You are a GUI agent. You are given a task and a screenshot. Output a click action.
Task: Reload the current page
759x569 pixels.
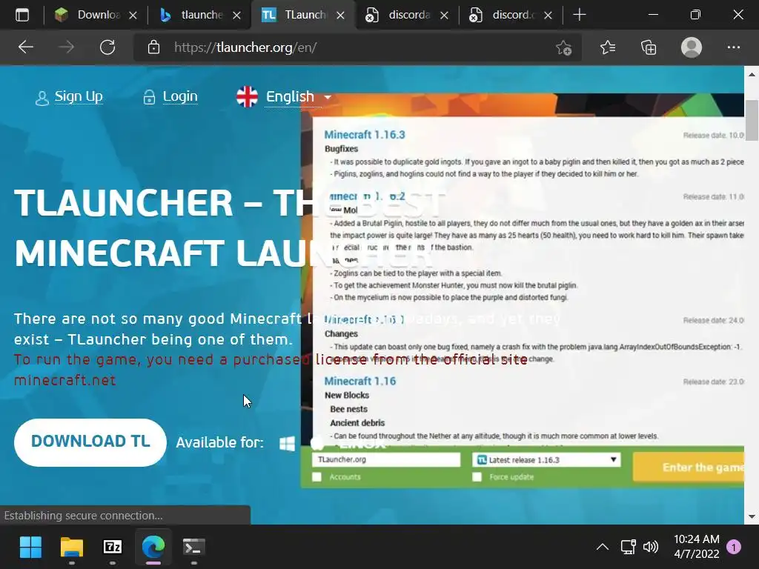[x=107, y=47]
